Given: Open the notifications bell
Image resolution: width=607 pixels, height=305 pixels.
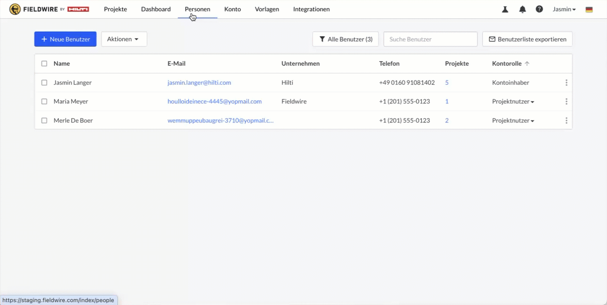Looking at the screenshot, I should [522, 9].
